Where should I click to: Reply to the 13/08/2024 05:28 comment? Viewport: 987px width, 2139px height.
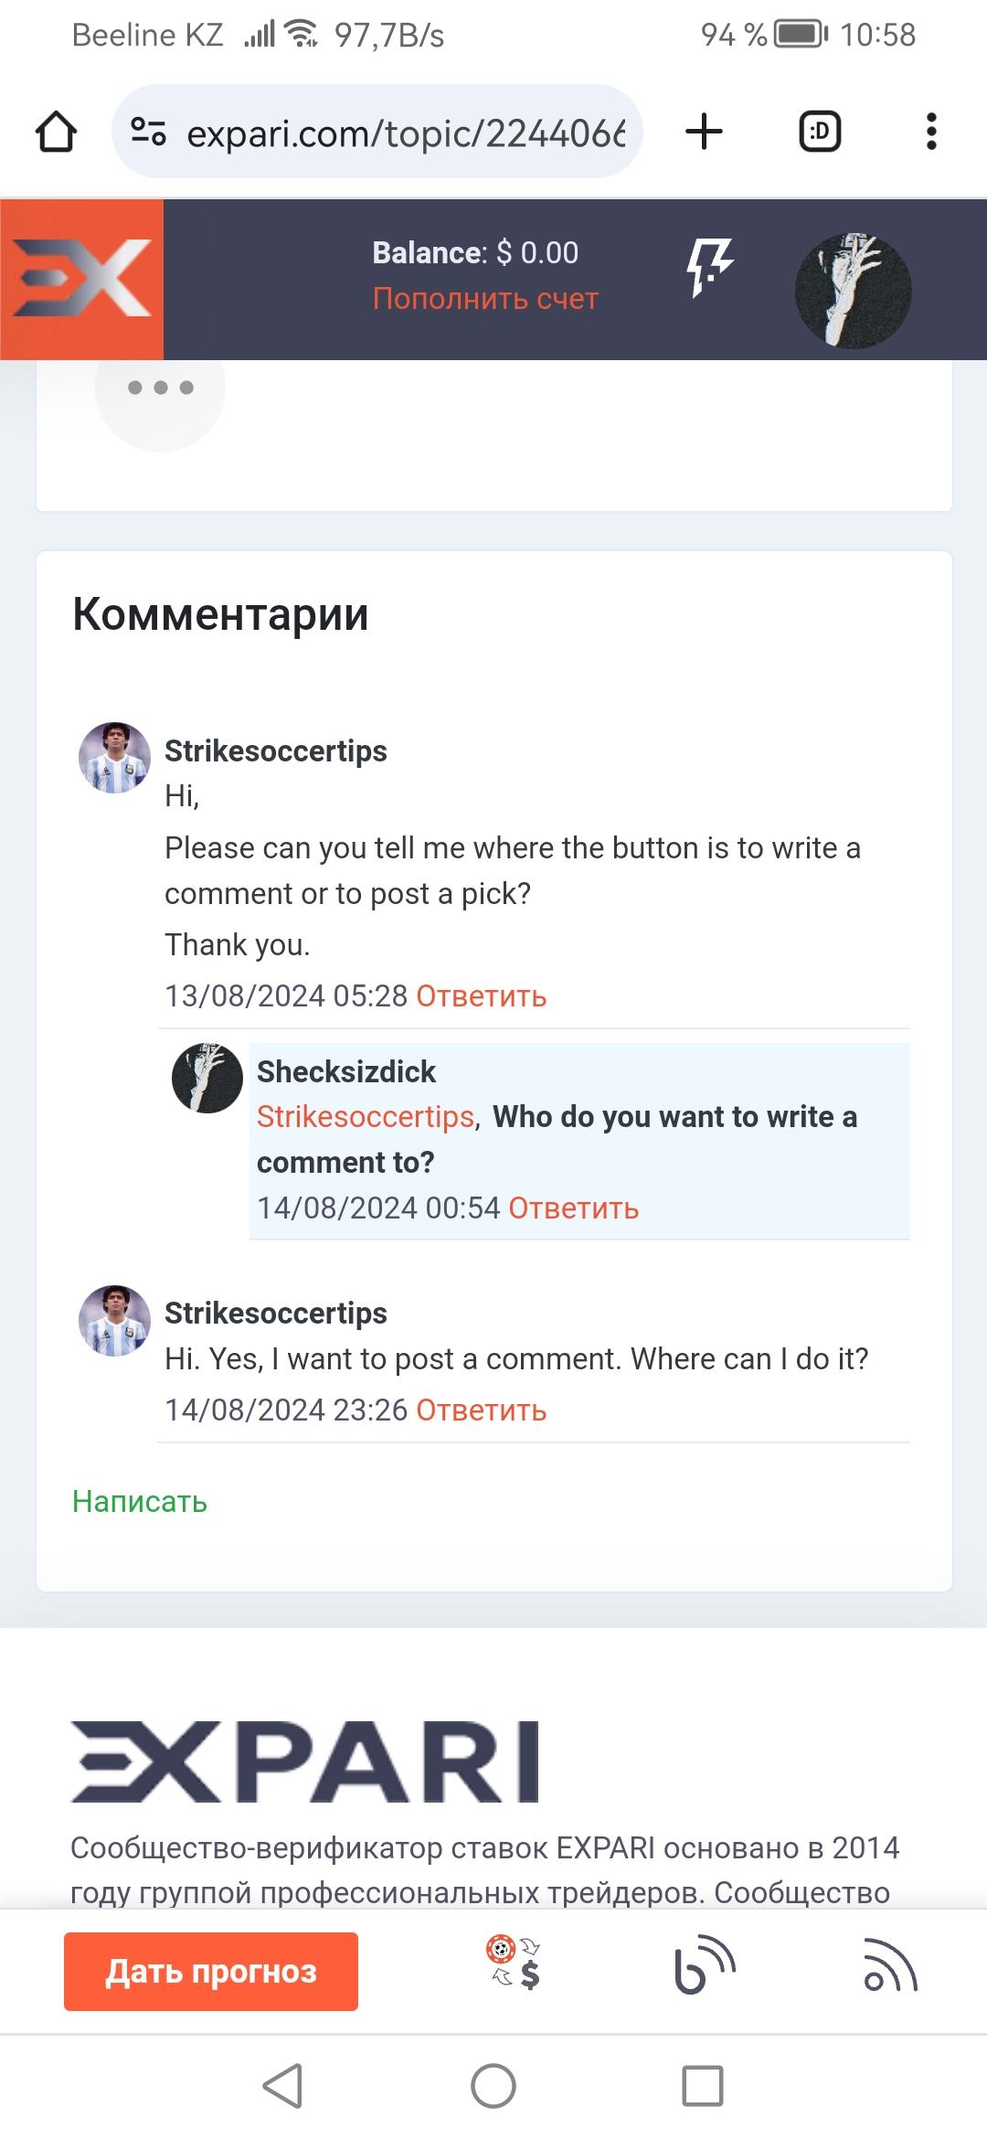[x=481, y=995]
